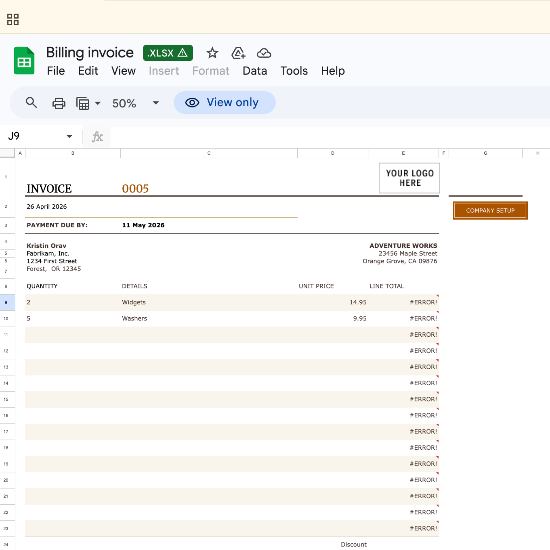The width and height of the screenshot is (550, 550).
Task: Click the DETAILS column heading
Action: point(134,286)
